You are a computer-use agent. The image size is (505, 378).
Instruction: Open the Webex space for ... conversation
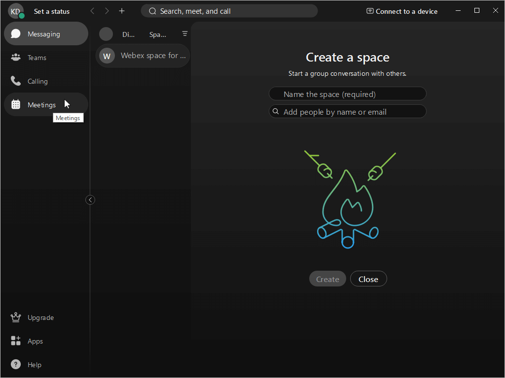[x=143, y=56]
